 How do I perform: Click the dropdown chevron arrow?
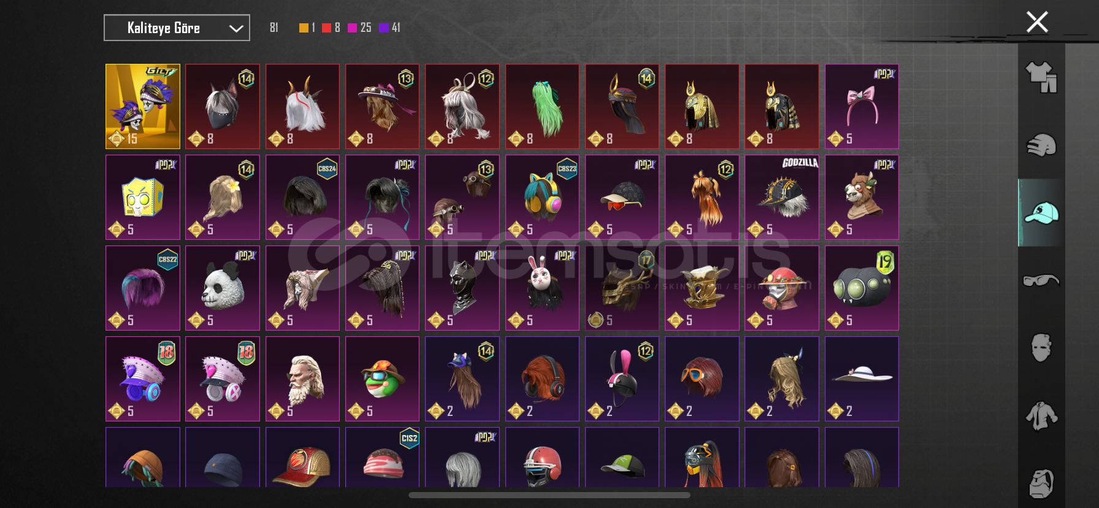(236, 28)
